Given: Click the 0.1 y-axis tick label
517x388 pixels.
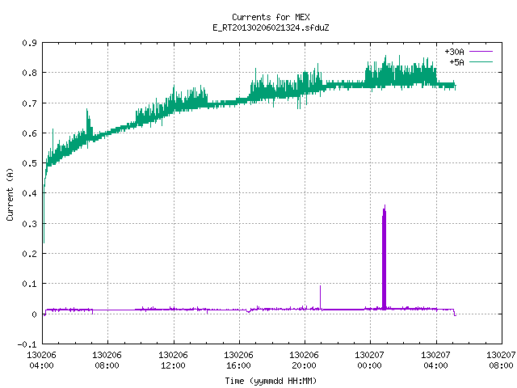Looking at the screenshot, I should click(x=29, y=284).
